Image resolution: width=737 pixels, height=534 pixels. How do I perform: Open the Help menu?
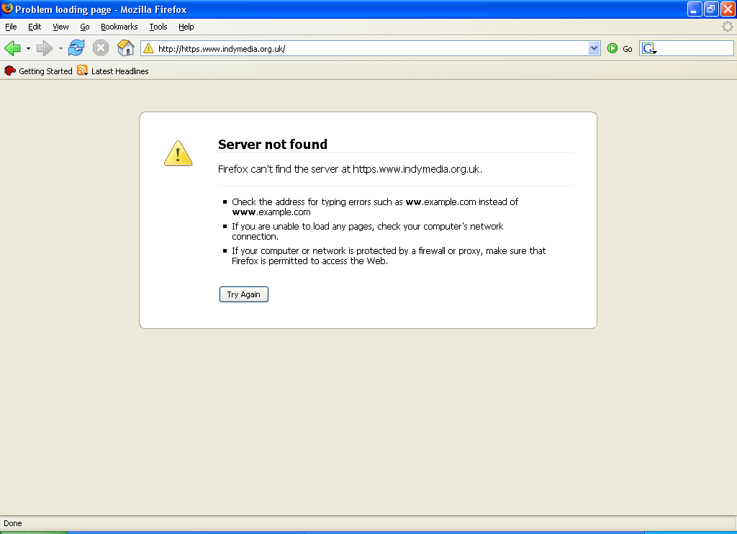186,27
